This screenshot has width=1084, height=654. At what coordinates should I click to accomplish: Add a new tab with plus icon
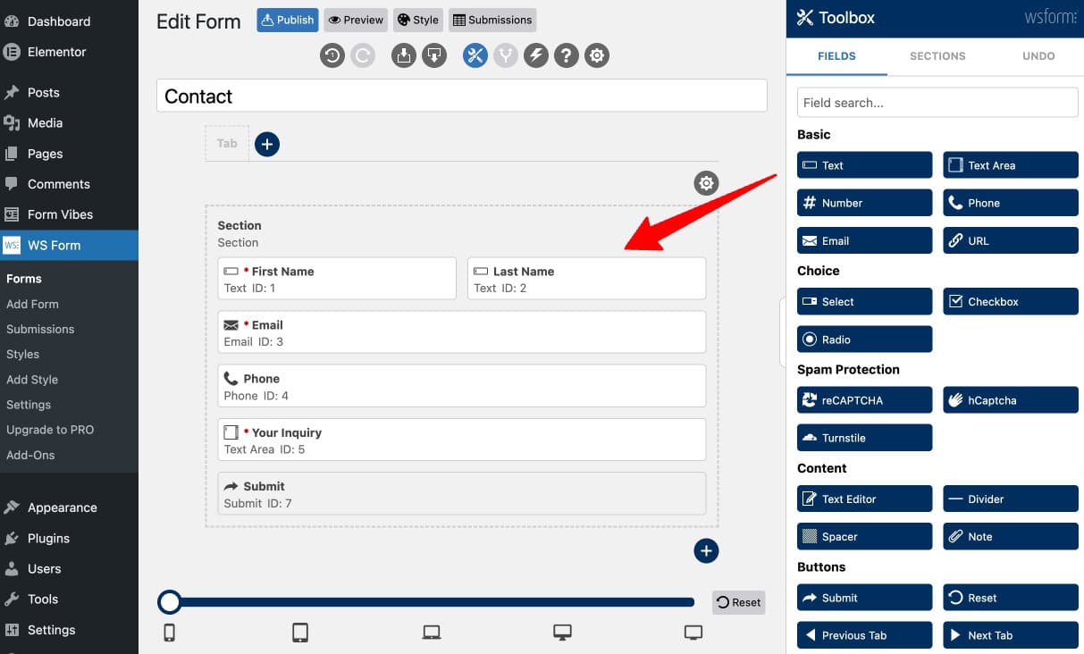(x=267, y=144)
